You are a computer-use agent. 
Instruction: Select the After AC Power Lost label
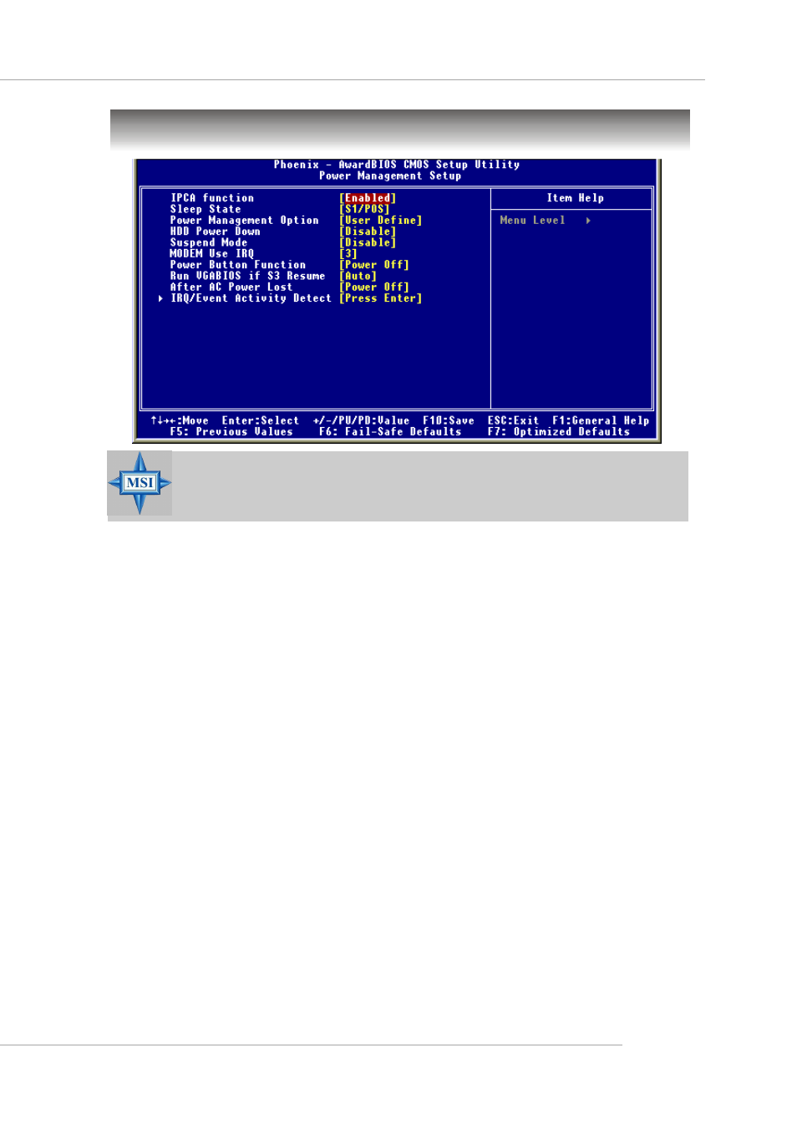point(231,287)
